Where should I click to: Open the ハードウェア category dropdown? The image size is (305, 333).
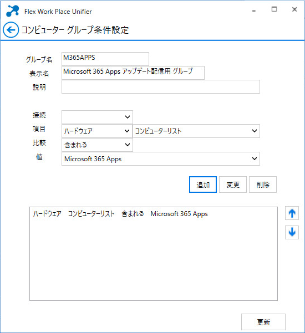pos(97,131)
